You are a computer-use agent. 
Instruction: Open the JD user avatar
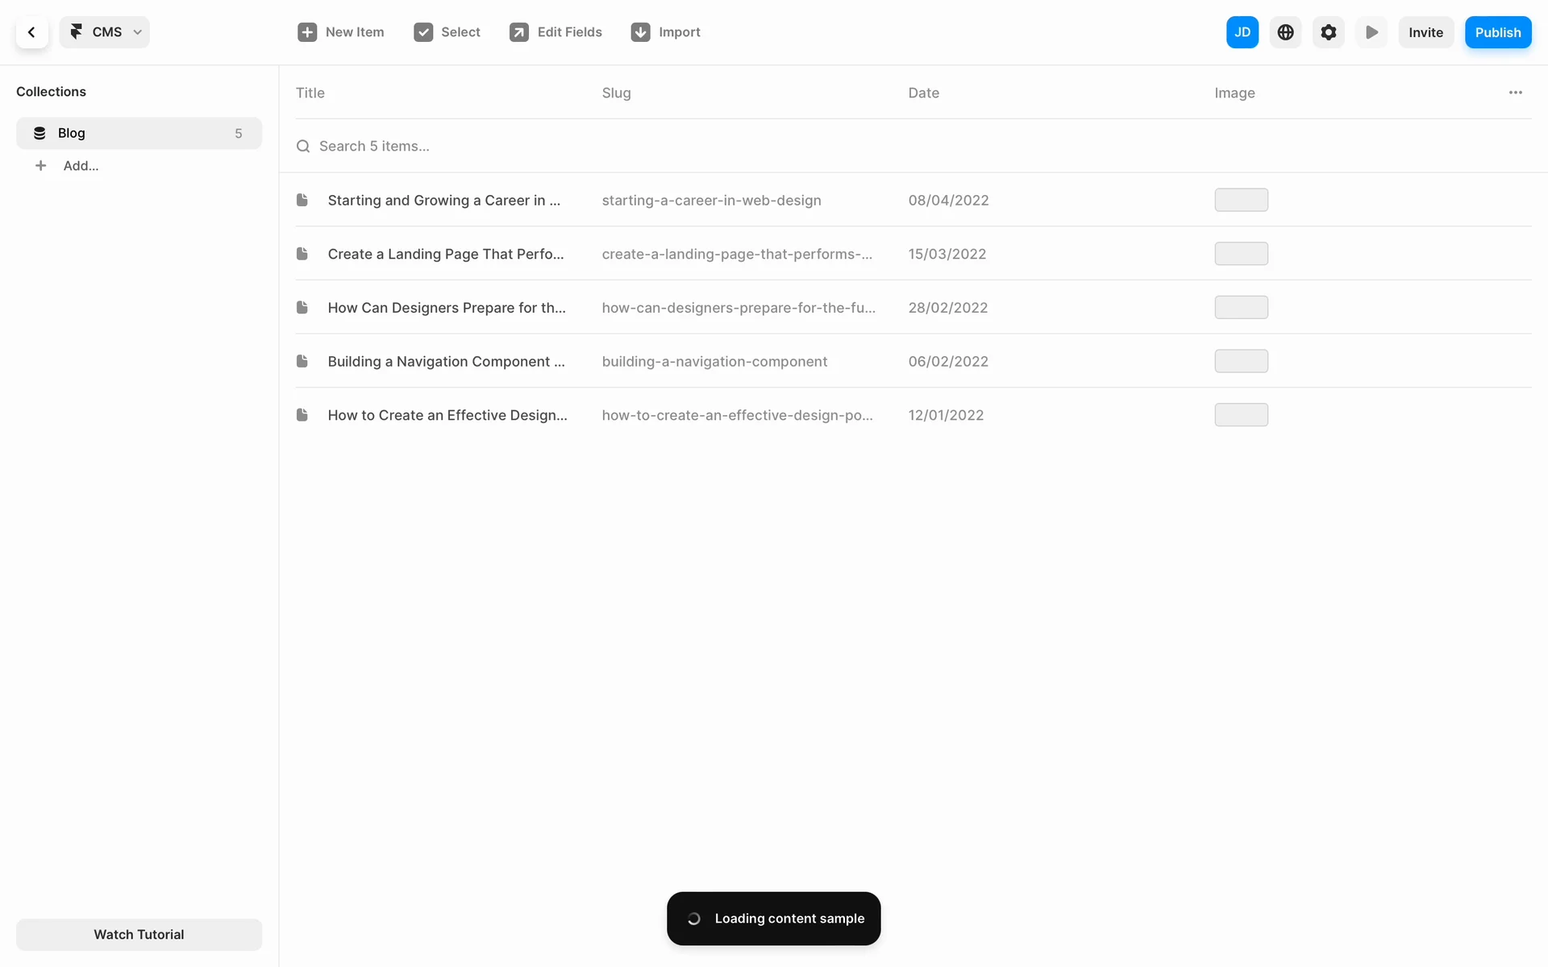pyautogui.click(x=1242, y=32)
